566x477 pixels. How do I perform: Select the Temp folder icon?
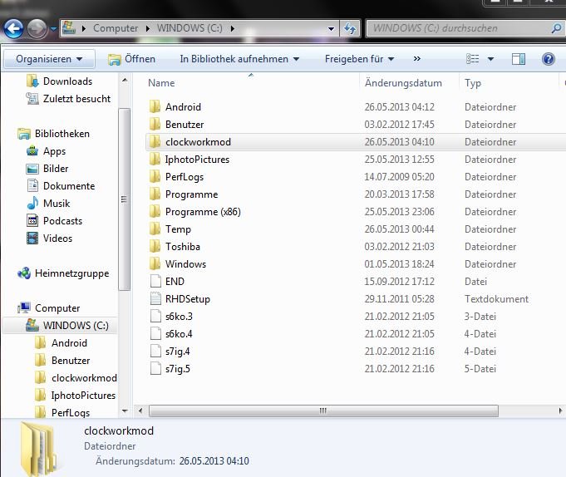tap(155, 229)
